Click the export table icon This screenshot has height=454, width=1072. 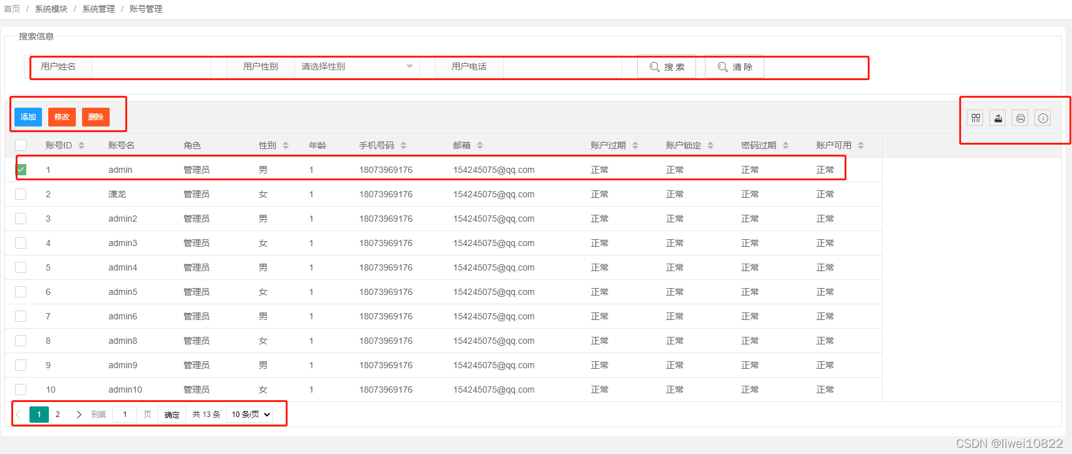point(998,118)
